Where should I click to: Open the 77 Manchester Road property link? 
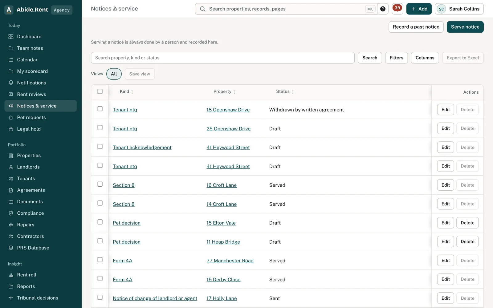pos(230,261)
